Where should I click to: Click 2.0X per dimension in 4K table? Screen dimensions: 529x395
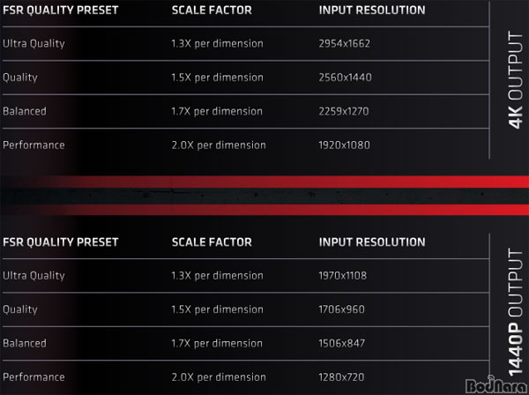(x=219, y=145)
